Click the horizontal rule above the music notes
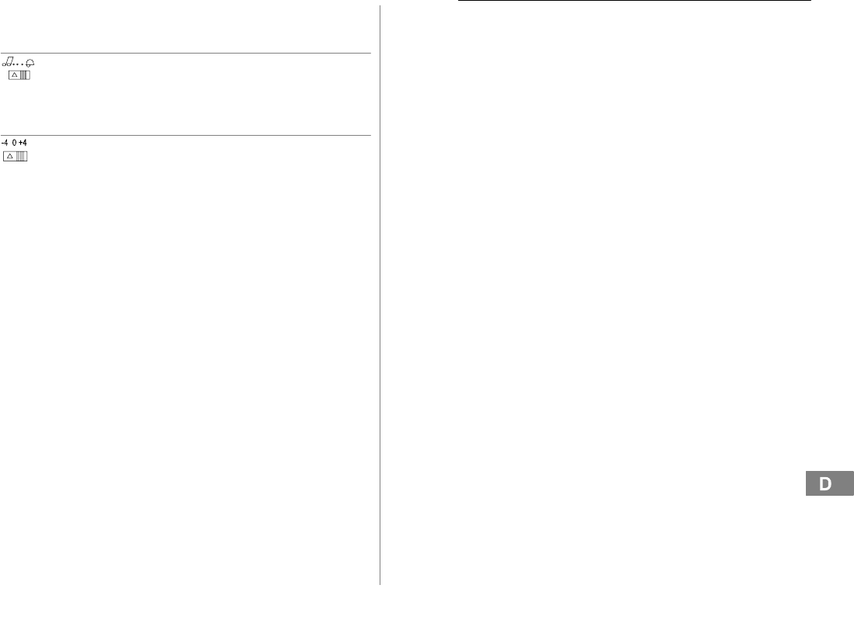The image size is (854, 630). pyautogui.click(x=186, y=54)
